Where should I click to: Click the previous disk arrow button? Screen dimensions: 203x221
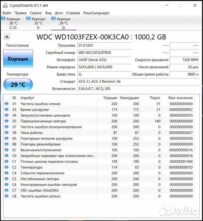pyautogui.click(x=7, y=36)
